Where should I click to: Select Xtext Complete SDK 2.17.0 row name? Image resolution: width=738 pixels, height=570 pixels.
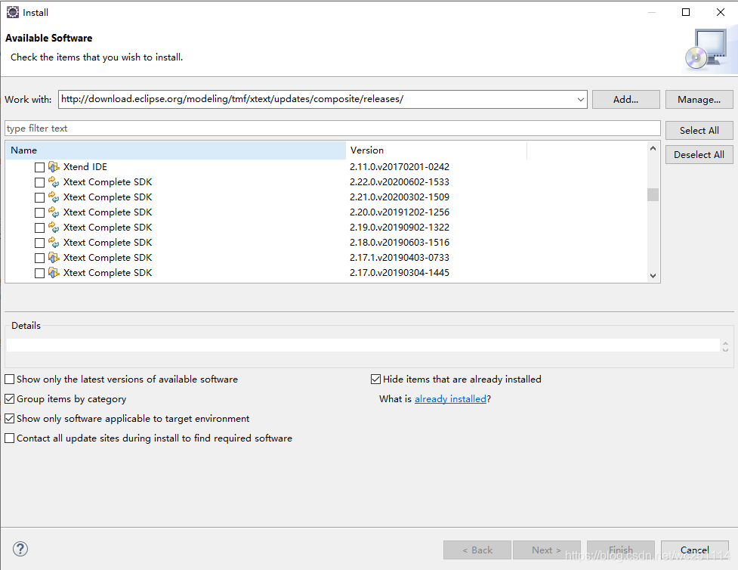tap(108, 272)
